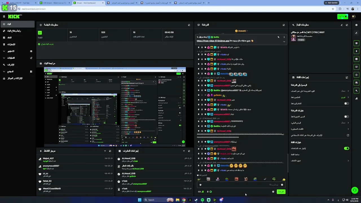Click the info icon in right toolbar
Image resolution: width=361 pixels, height=203 pixels.
(356, 25)
